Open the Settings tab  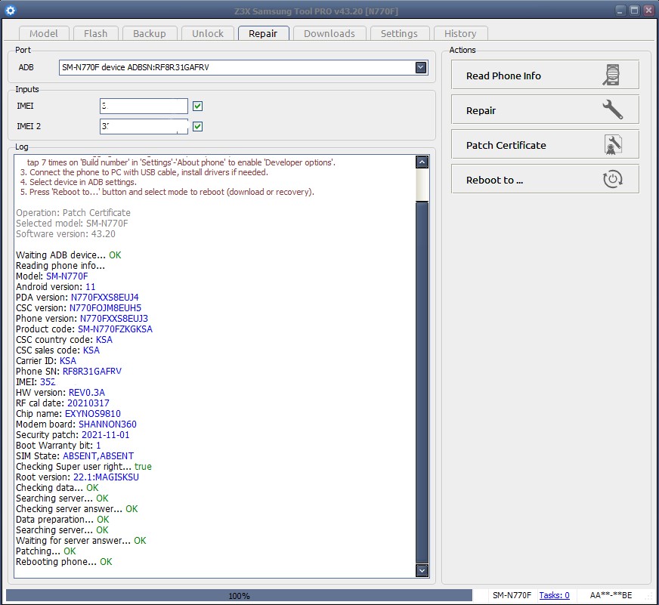(399, 33)
